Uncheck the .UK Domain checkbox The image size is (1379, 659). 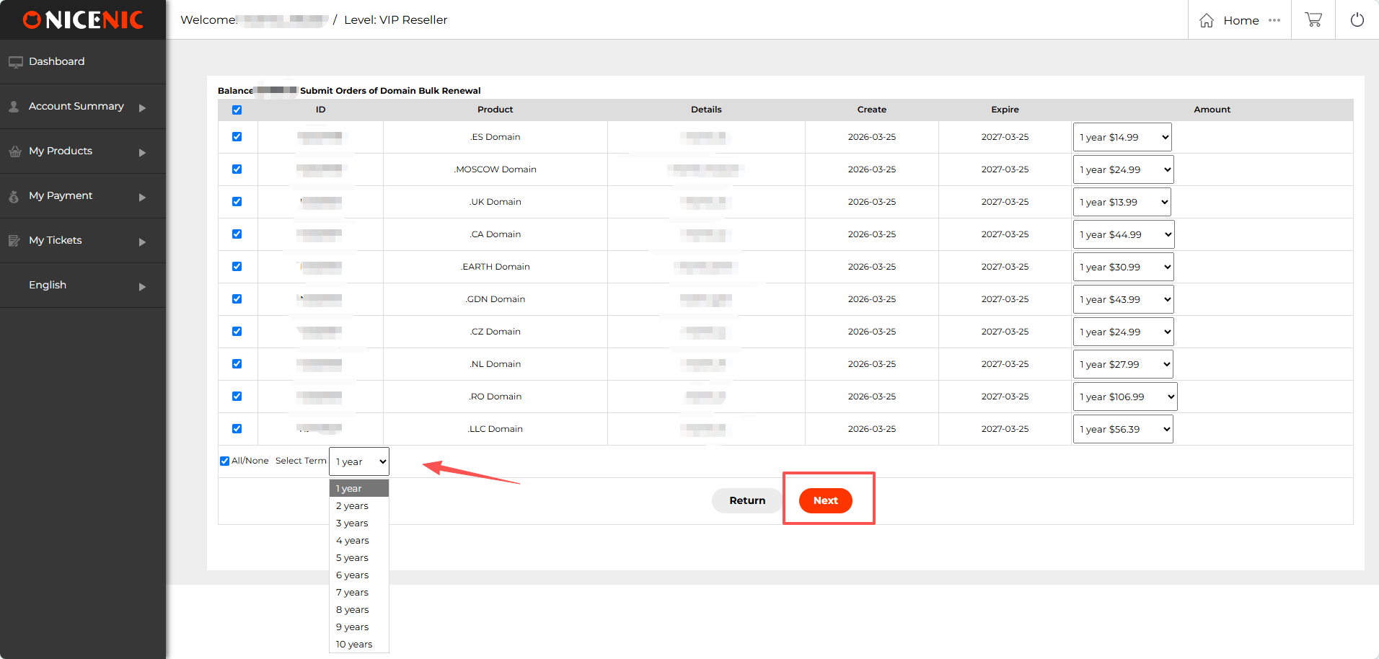237,202
